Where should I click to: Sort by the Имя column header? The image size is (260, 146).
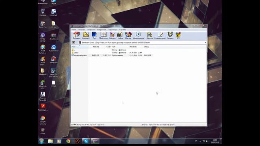click(80, 47)
